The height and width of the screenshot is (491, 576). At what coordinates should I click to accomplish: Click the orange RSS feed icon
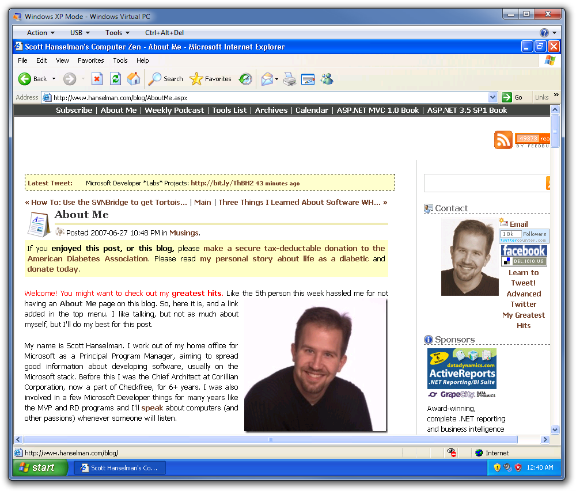pyautogui.click(x=503, y=140)
